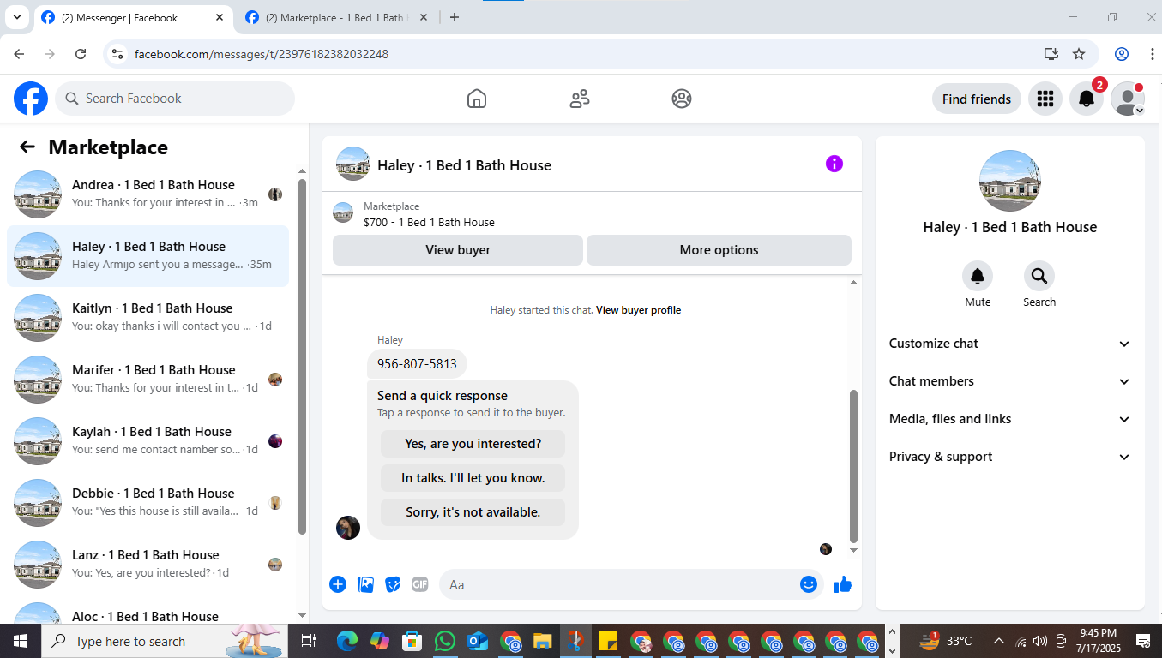Expand the Customize chat section
The image size is (1162, 658).
[x=1010, y=344]
